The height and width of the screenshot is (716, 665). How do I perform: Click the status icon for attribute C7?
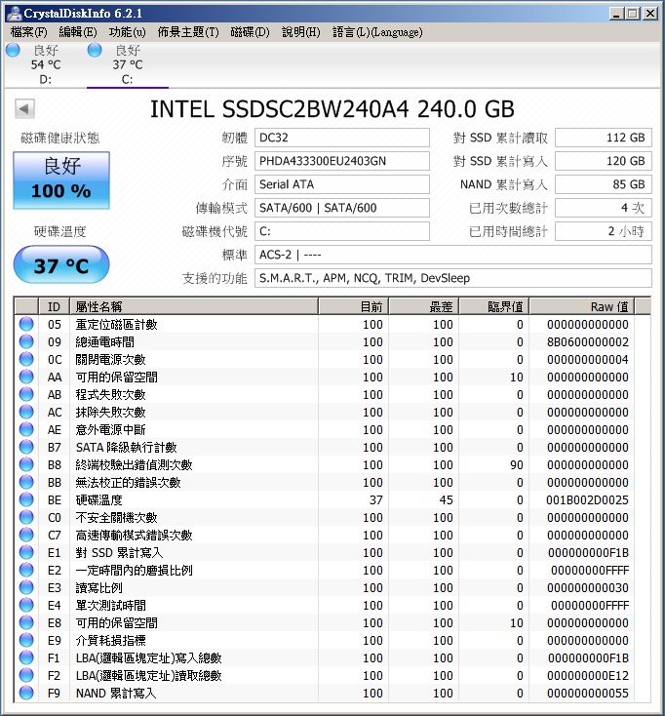26,535
